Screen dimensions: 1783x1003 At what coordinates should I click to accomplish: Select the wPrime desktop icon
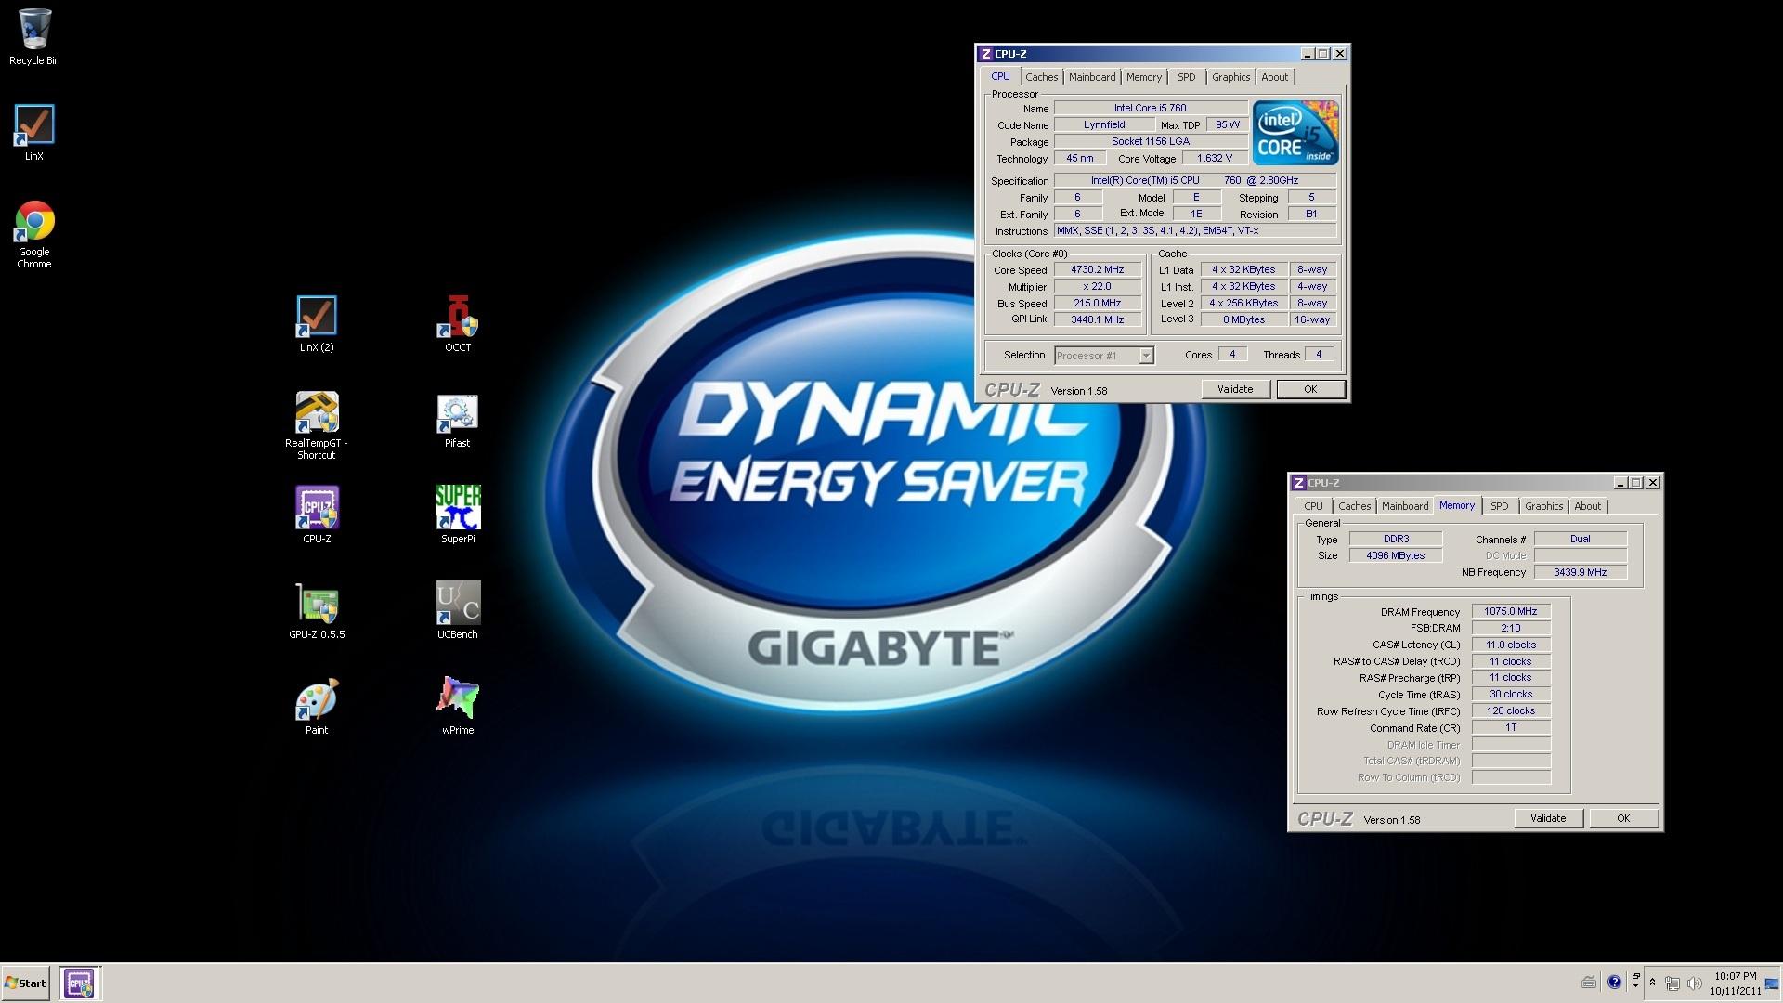[x=458, y=707]
